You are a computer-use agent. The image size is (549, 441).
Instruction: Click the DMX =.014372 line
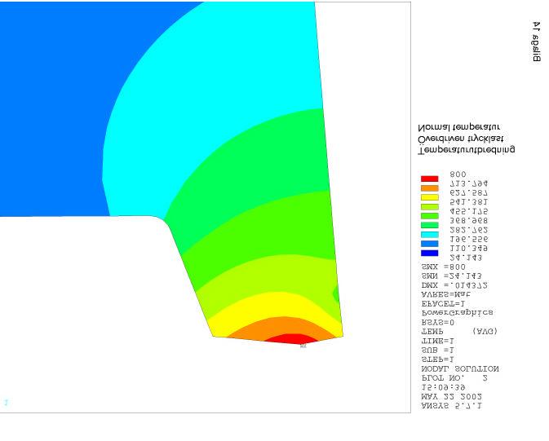(454, 285)
